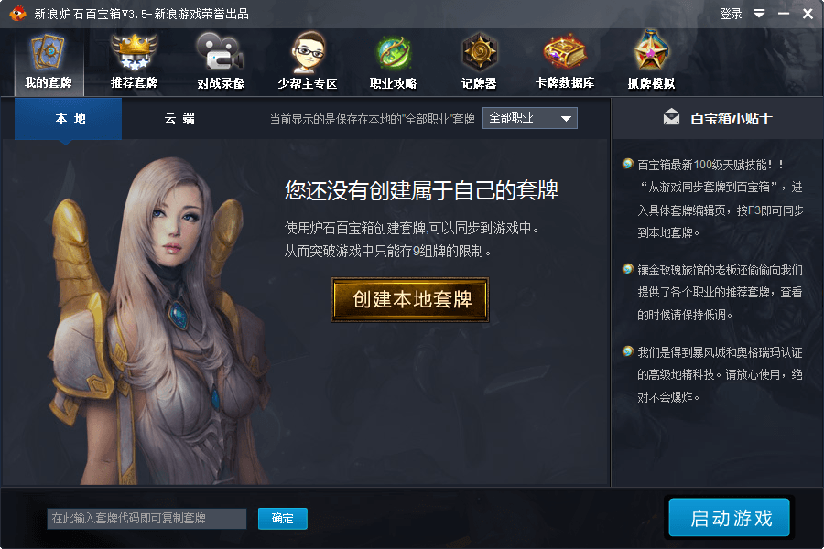This screenshot has height=549, width=824.
Task: Open 少帮主专区 avatar icon
Action: [x=308, y=52]
